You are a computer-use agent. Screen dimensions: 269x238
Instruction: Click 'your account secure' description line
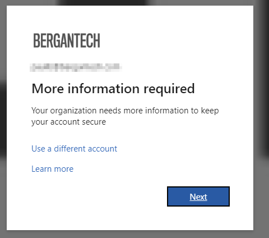click(x=68, y=122)
